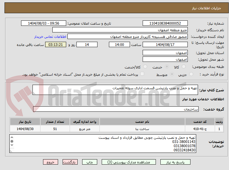
Task: Click service code cell ج-41-410
Action: 200,129
